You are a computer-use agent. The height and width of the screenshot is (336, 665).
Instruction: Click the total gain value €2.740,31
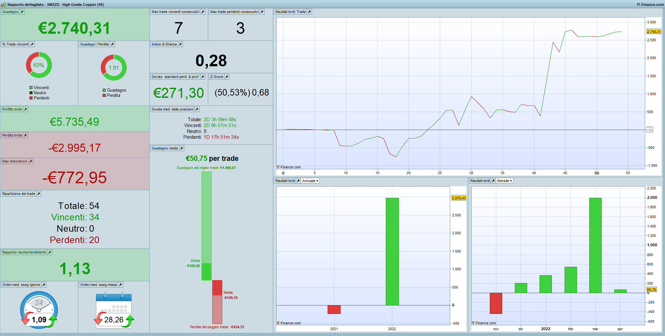(74, 28)
